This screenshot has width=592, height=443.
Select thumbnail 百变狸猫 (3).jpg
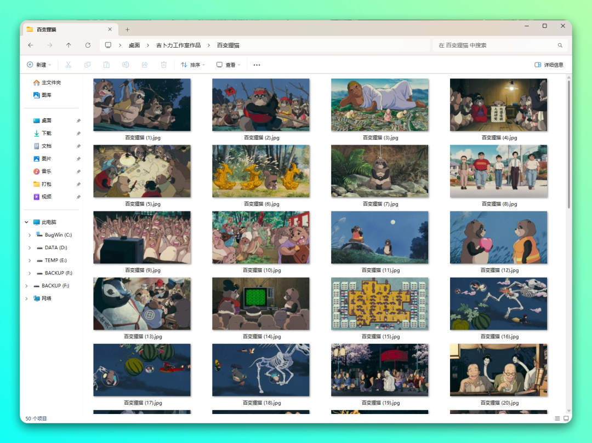click(379, 105)
